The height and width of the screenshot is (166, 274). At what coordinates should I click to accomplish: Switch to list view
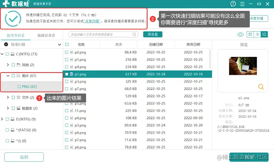257,34
